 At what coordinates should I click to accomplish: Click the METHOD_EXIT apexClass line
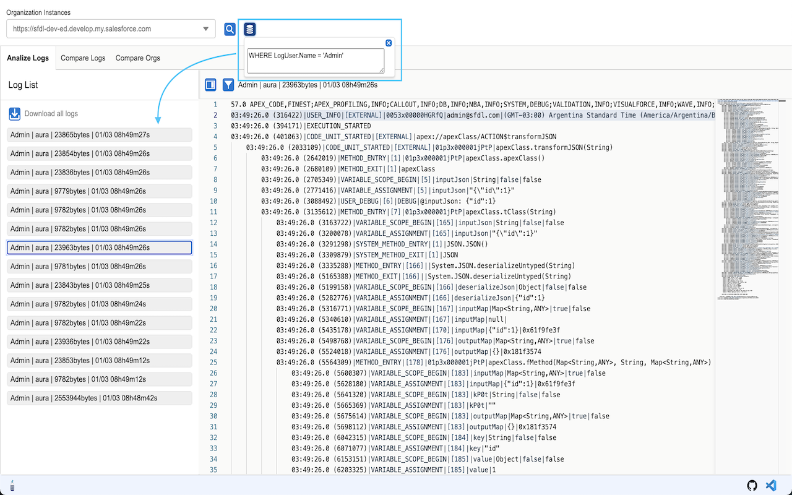tap(348, 169)
